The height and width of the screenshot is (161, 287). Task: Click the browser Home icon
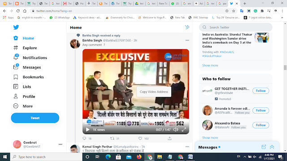pos(25,11)
